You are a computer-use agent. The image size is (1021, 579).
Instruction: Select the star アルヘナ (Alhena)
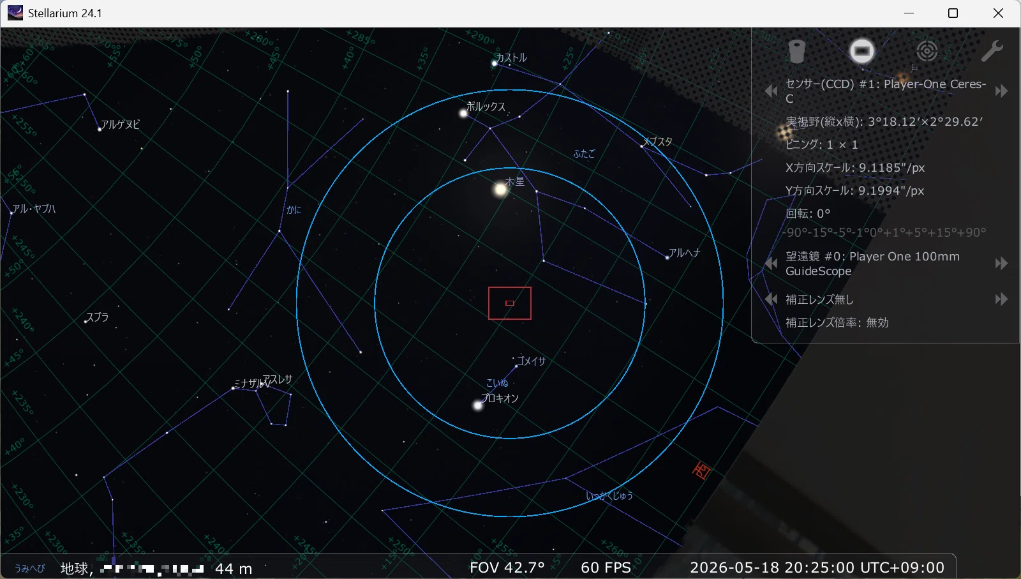[x=667, y=257]
